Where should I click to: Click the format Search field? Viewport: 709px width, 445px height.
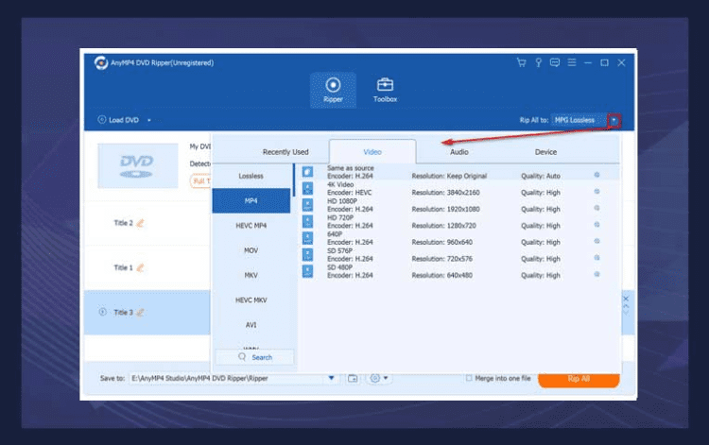click(255, 357)
